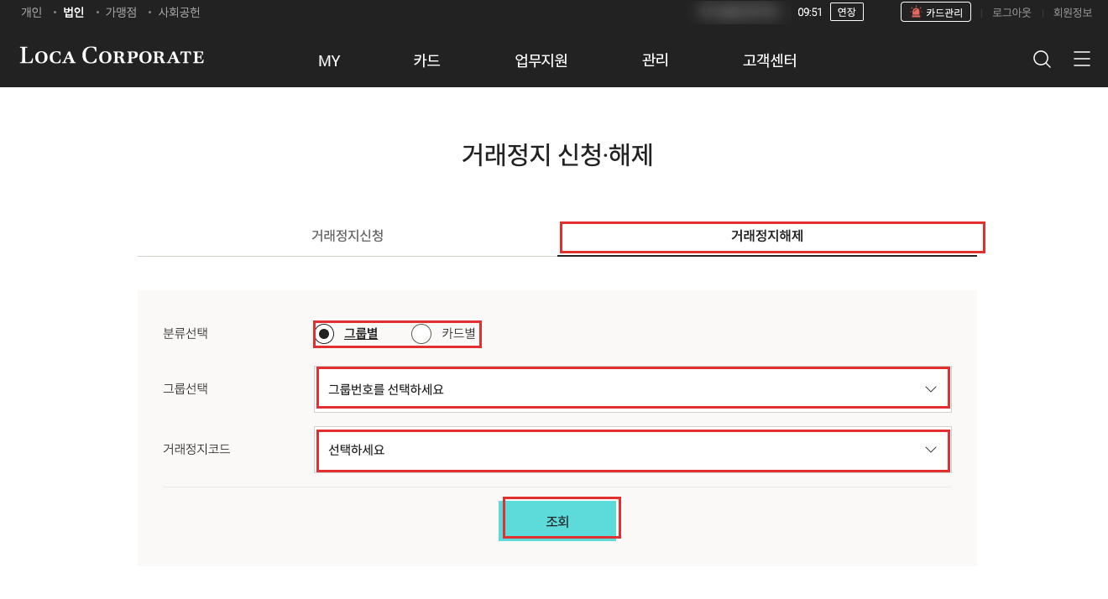
Task: Click the chevron arrow of 그룹선택 combo box
Action: coord(930,389)
